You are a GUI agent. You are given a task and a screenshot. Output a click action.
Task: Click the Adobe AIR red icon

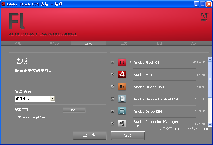click(x=122, y=74)
